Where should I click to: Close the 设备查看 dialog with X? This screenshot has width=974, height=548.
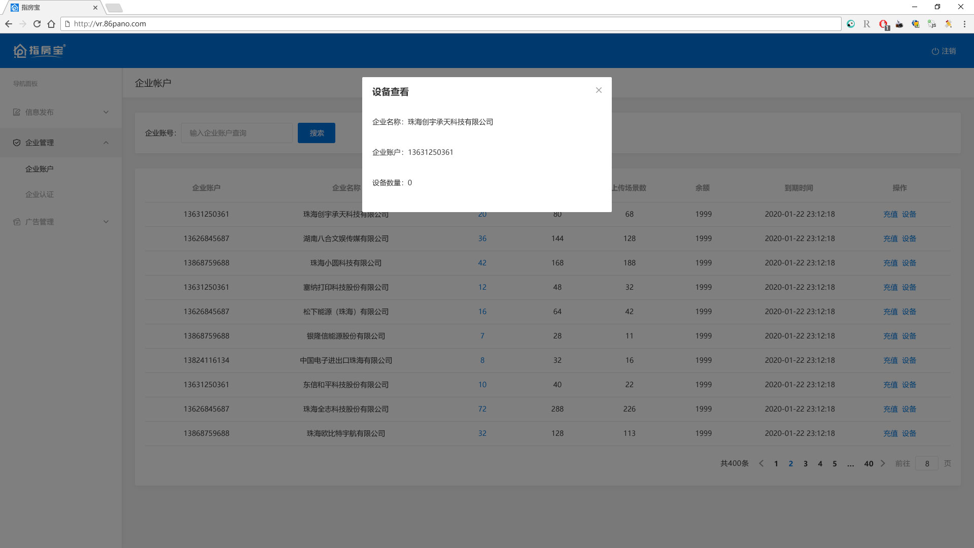click(x=599, y=90)
